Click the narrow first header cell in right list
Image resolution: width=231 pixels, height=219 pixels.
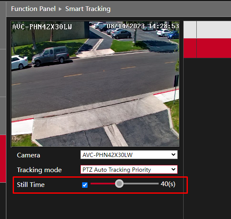click(190, 30)
